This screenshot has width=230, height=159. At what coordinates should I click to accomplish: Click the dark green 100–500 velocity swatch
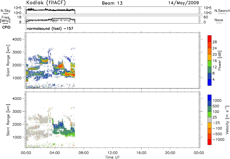click(210, 109)
